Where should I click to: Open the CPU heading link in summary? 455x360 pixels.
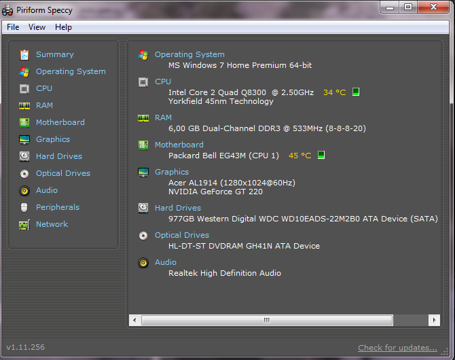163,82
